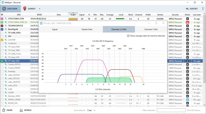The height and width of the screenshot is (114, 206).
Task: Open the Survey dropdown arrow
Action: click(x=40, y=9)
